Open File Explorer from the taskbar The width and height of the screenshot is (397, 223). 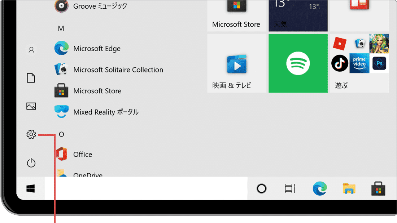pyautogui.click(x=349, y=189)
